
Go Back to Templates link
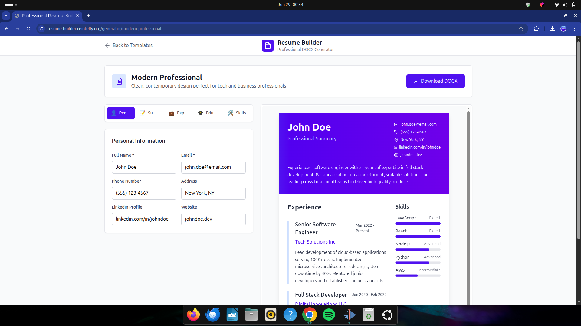pyautogui.click(x=129, y=46)
